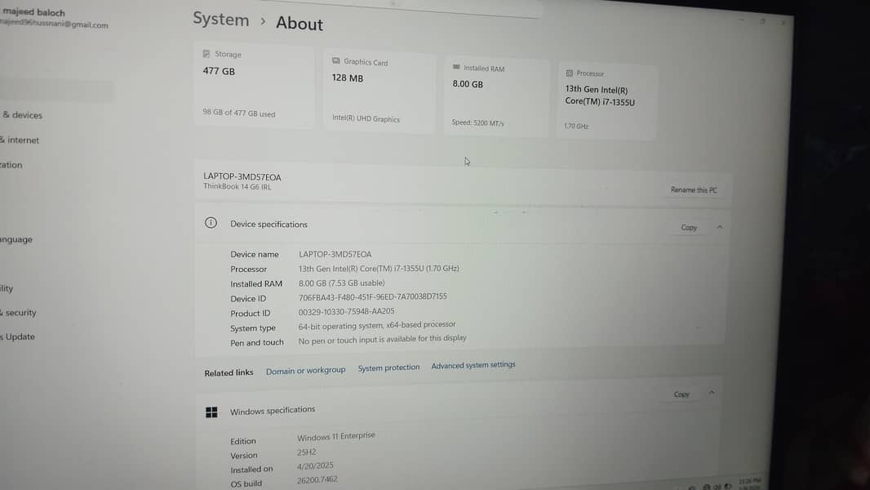Image resolution: width=870 pixels, height=490 pixels.
Task: Click 'Intel(R) UHD Graphics' text
Action: point(366,118)
